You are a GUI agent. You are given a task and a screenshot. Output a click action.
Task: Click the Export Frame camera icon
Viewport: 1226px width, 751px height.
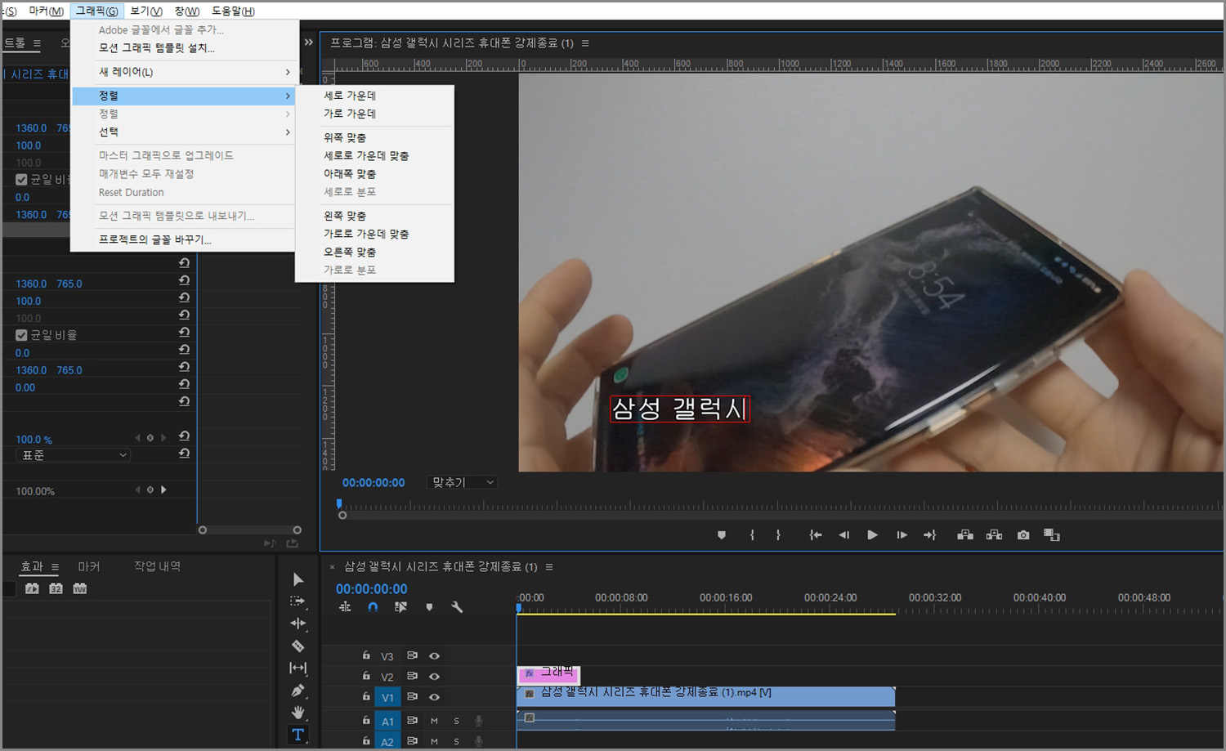(x=1023, y=535)
